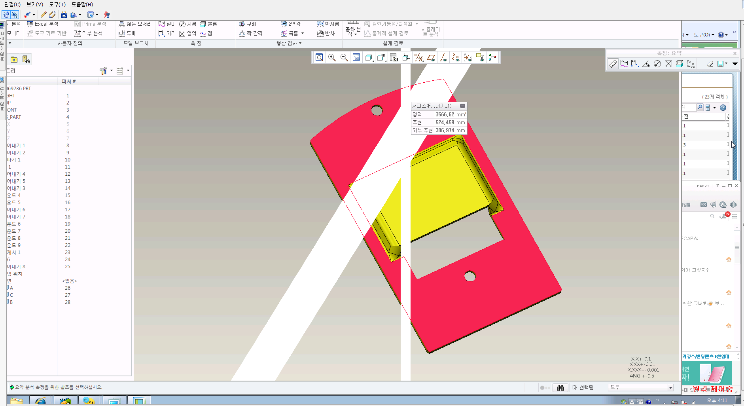
Task: Select model tree row with feature 12
Action: pyautogui.click(x=69, y=174)
